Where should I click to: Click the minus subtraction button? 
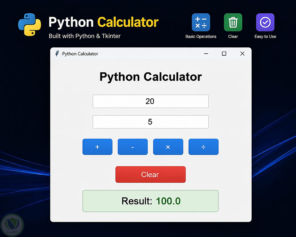[x=133, y=147]
